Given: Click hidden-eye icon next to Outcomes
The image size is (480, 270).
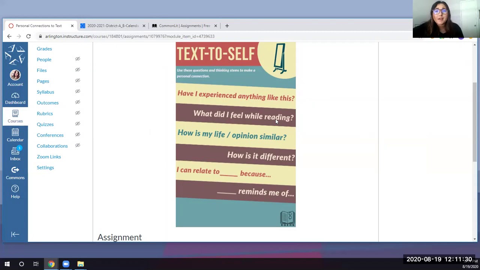Looking at the screenshot, I should click(x=78, y=102).
